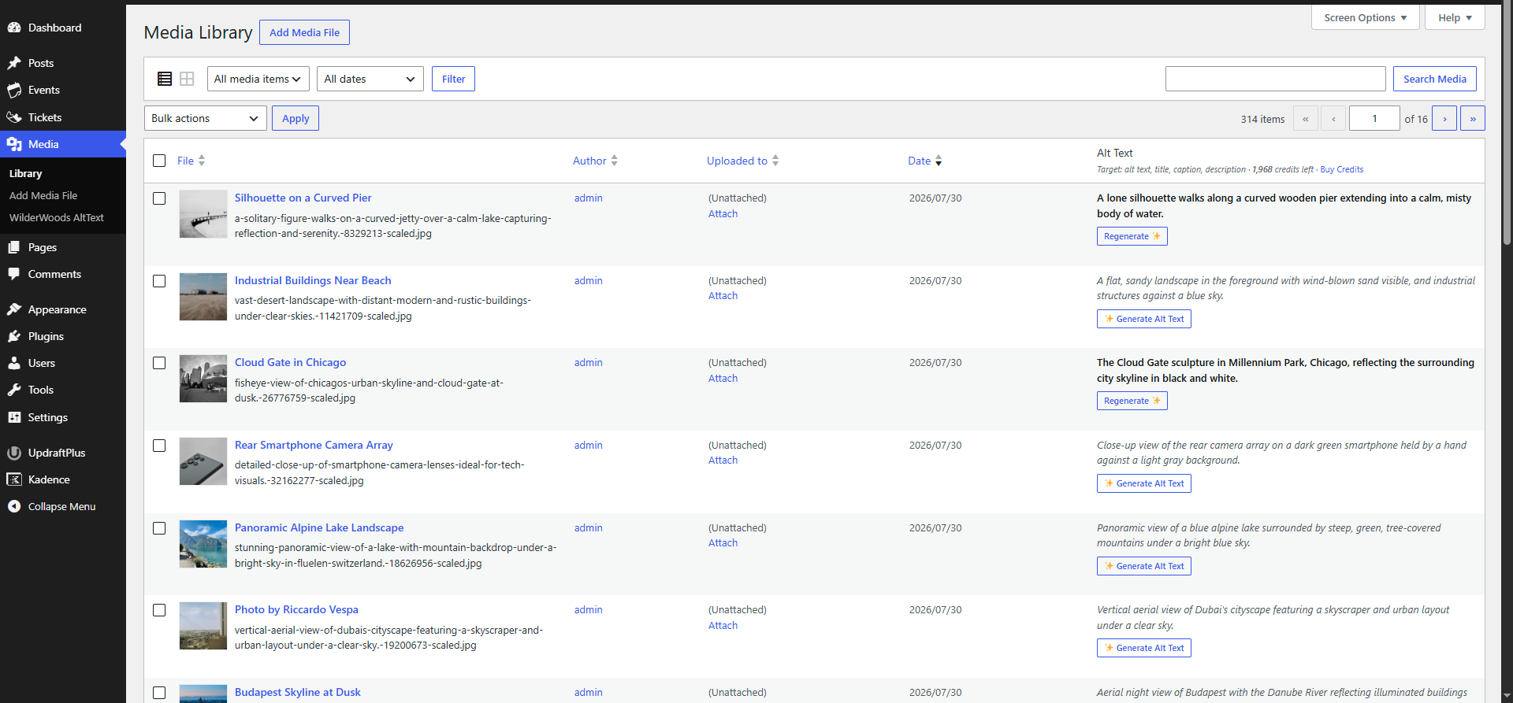The height and width of the screenshot is (703, 1513).
Task: Switch to list view icon
Action: 165,79
